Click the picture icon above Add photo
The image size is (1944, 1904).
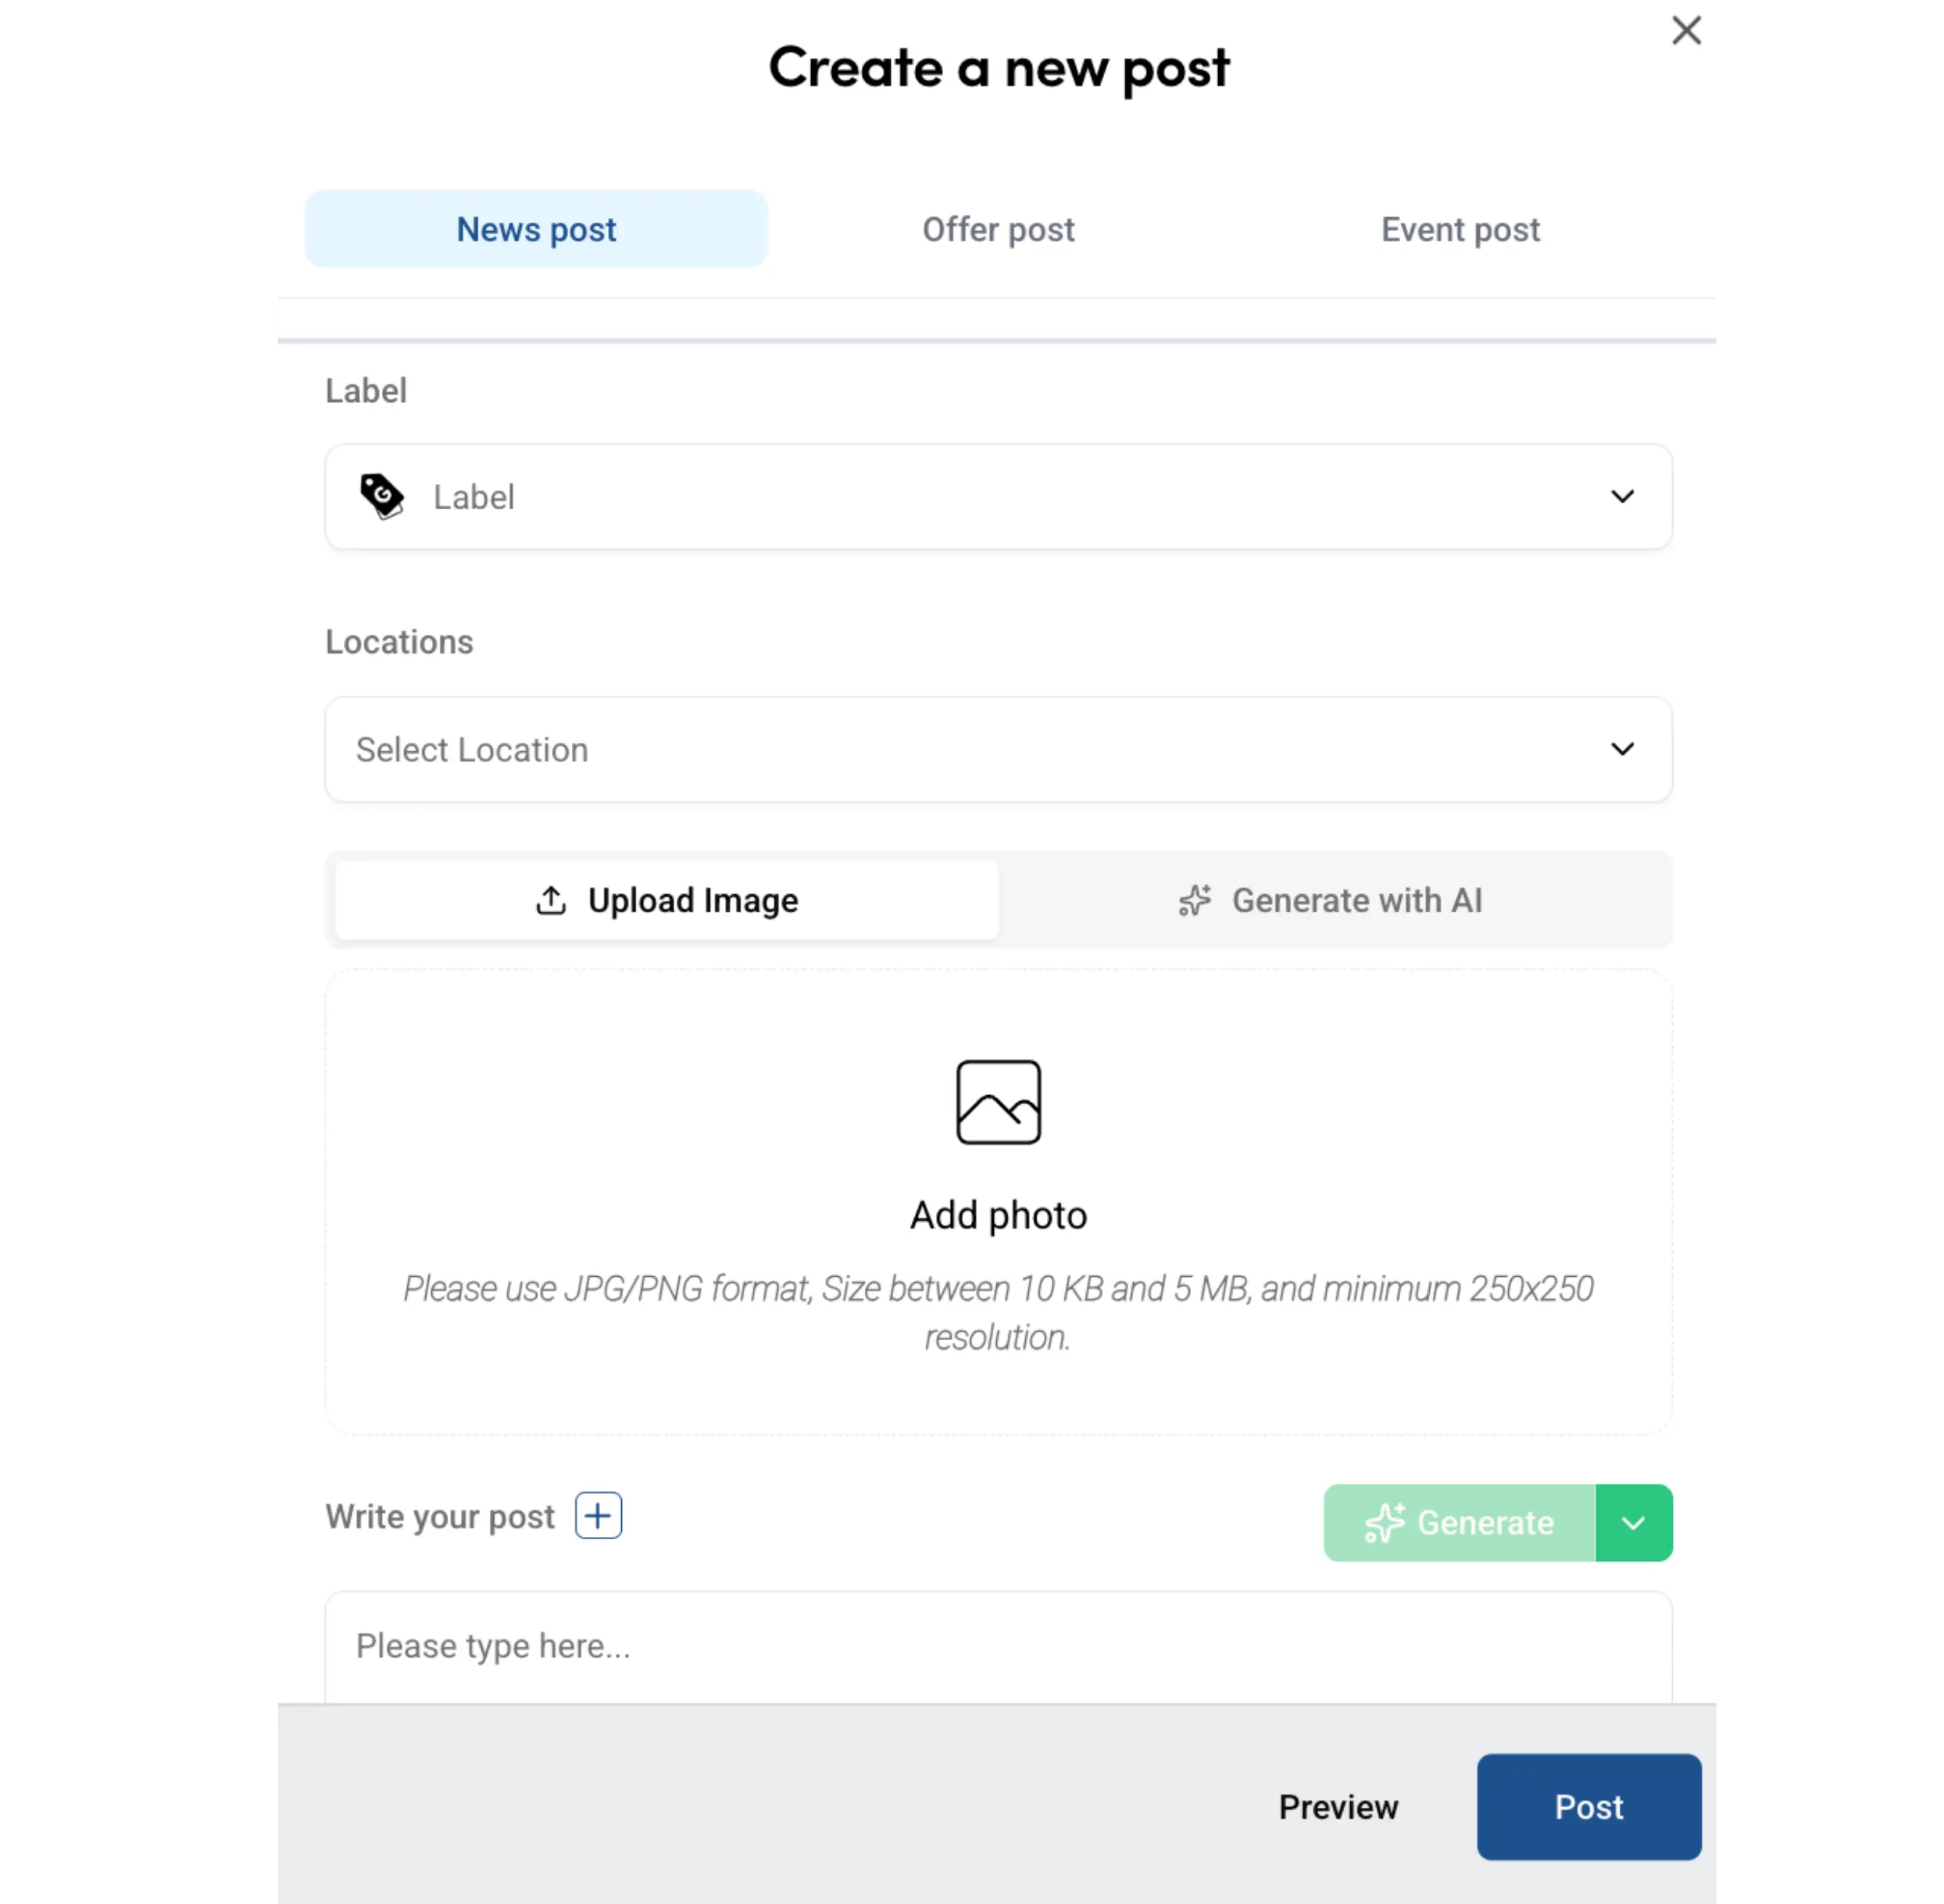pos(998,1102)
